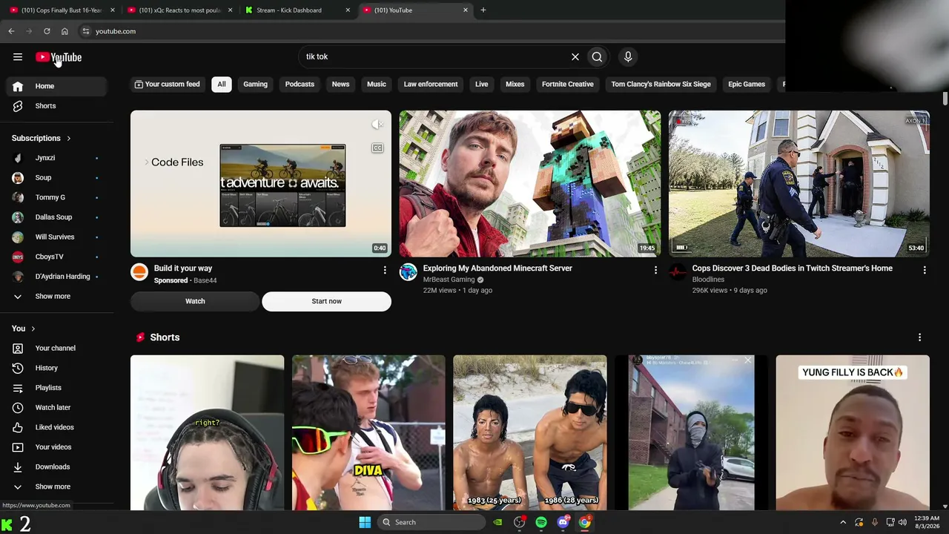Expand the You section heading
This screenshot has width=949, height=534.
pyautogui.click(x=24, y=329)
